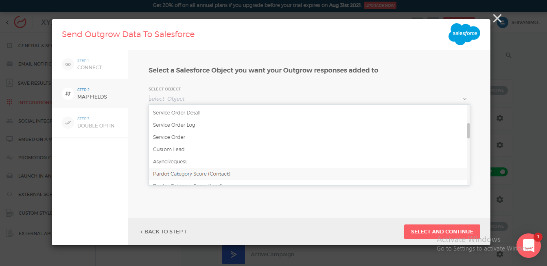Click the External API sidebar icon
The width and height of the screenshot is (547, 266).
tap(10, 233)
